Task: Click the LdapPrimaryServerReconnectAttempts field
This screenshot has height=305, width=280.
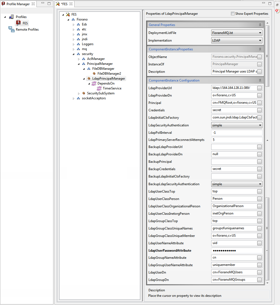Action: coord(237,140)
